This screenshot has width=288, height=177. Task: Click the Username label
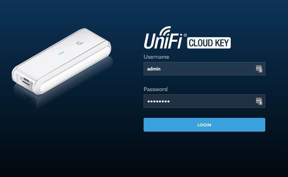(156, 57)
